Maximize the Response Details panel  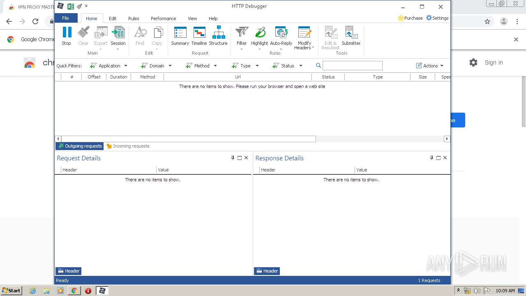click(x=438, y=158)
